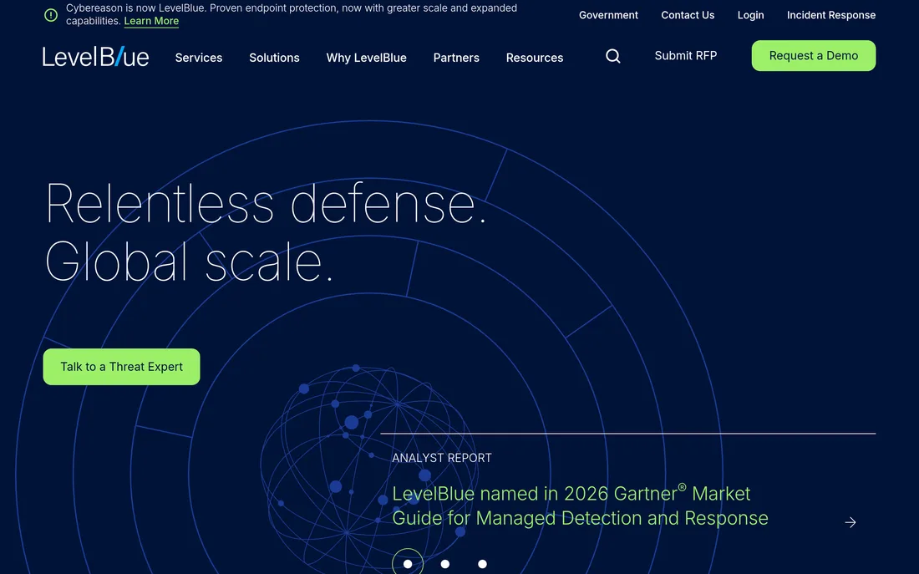
Task: Click the ANALYST REPORT label
Action: (441, 458)
